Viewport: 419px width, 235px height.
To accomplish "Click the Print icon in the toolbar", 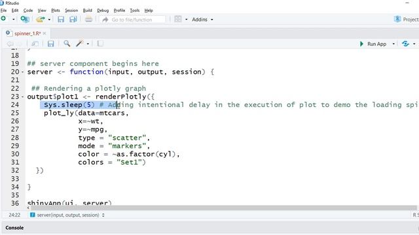I will pyautogui.click(x=89, y=20).
